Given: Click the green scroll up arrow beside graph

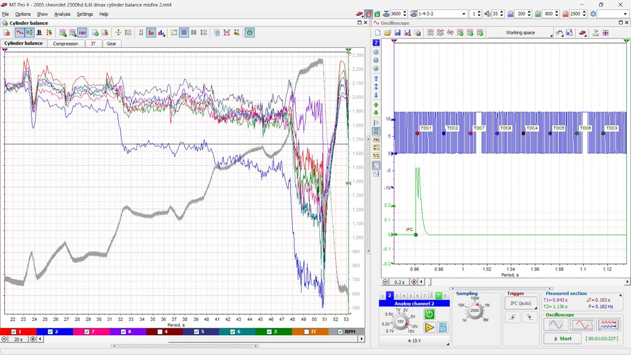Looking at the screenshot, I should coord(376,105).
